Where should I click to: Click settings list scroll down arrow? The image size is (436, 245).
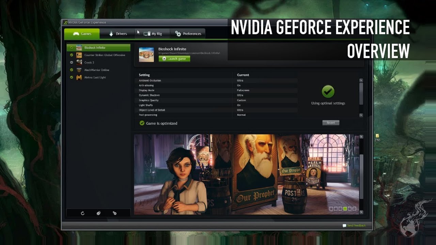(361, 115)
